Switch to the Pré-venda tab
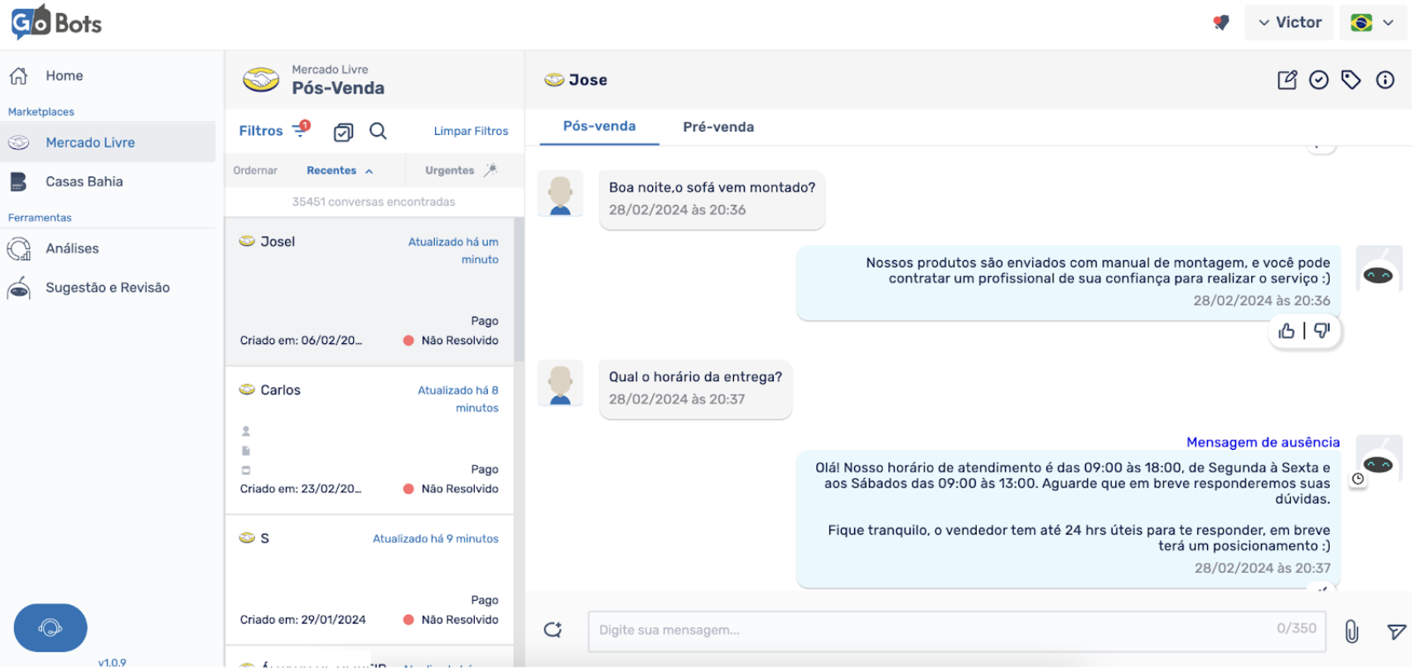This screenshot has width=1415, height=668. click(x=718, y=127)
